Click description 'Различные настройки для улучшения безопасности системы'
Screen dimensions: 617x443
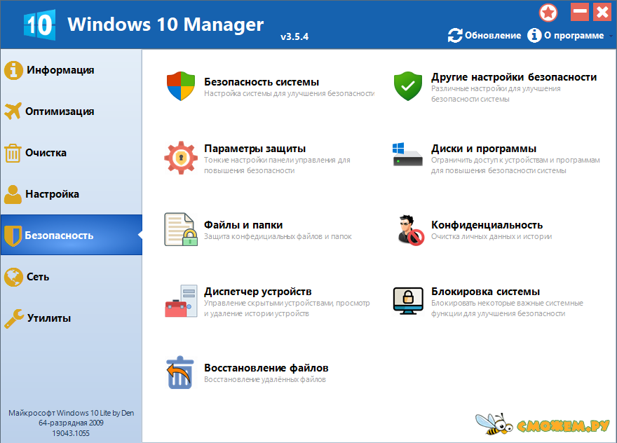496,94
